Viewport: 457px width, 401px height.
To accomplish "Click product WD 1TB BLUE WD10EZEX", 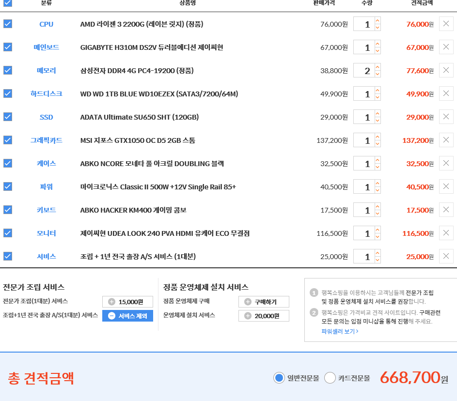I will click(159, 94).
